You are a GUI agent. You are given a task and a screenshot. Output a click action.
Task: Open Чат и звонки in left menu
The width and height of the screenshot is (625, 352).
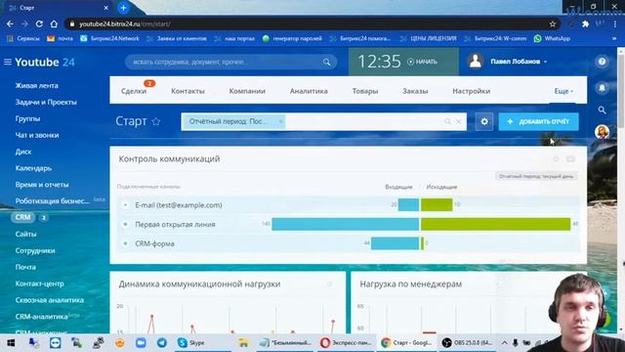tap(37, 135)
